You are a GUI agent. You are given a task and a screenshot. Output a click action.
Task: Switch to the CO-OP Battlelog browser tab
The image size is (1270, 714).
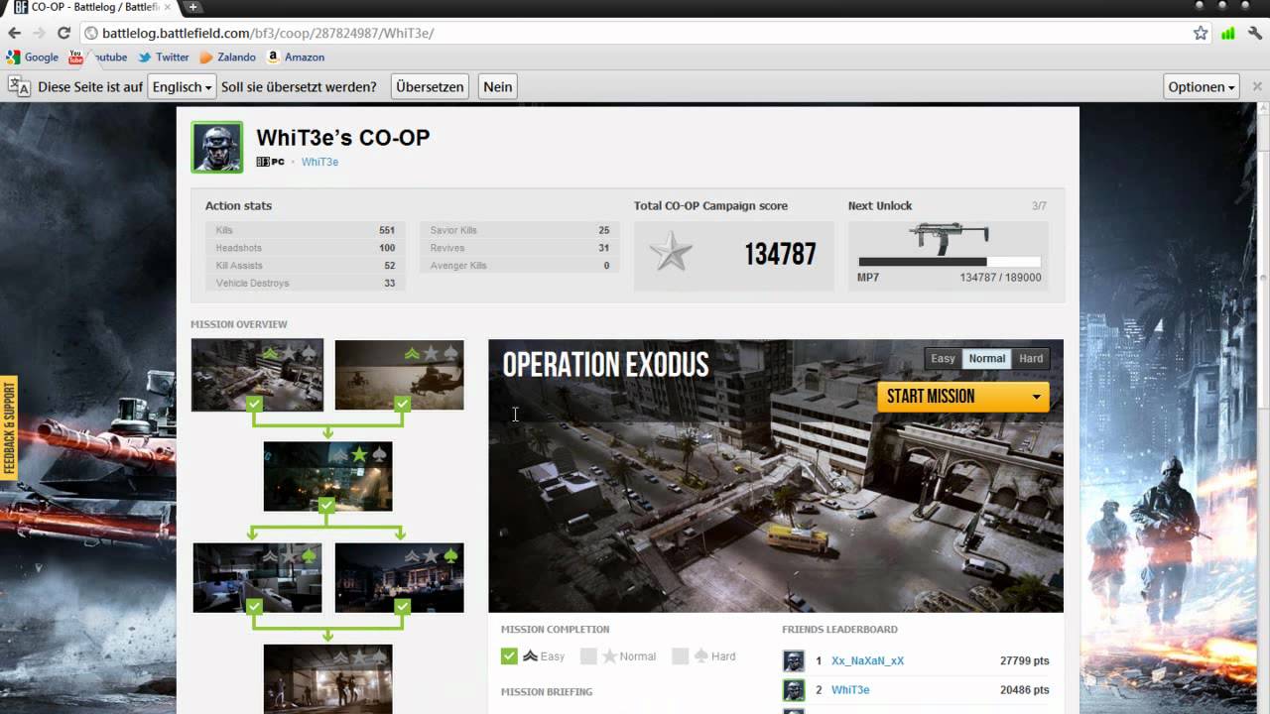(93, 8)
